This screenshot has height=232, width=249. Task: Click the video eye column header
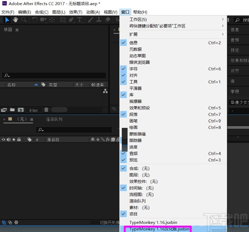click(x=3, y=140)
